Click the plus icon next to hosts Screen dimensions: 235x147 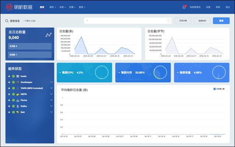(x=9, y=76)
